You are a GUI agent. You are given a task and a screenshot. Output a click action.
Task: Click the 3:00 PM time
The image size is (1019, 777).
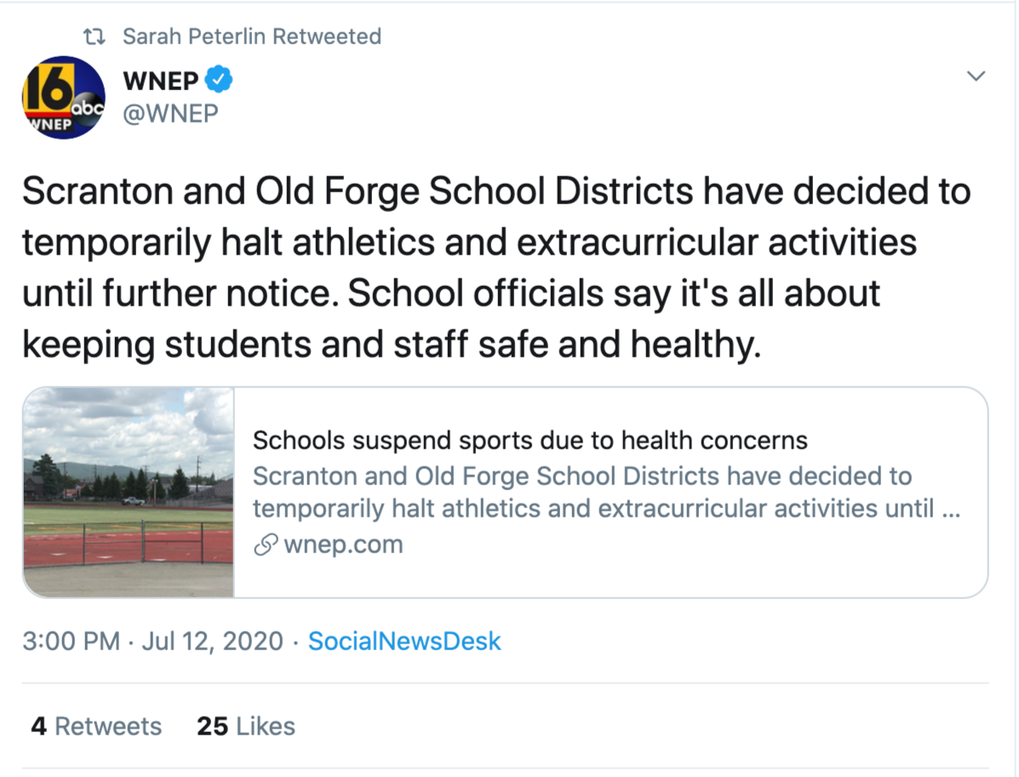71,641
